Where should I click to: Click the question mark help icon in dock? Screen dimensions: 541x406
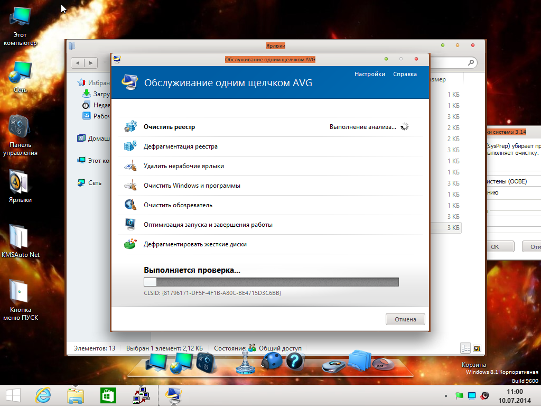pos(294,361)
